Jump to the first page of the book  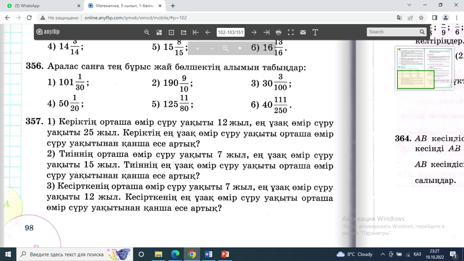[196, 32]
